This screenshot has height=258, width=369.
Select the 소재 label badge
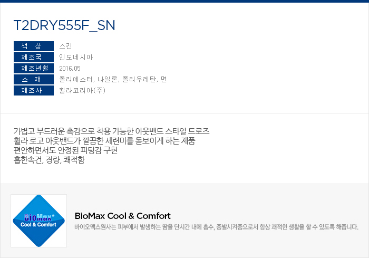(34, 80)
